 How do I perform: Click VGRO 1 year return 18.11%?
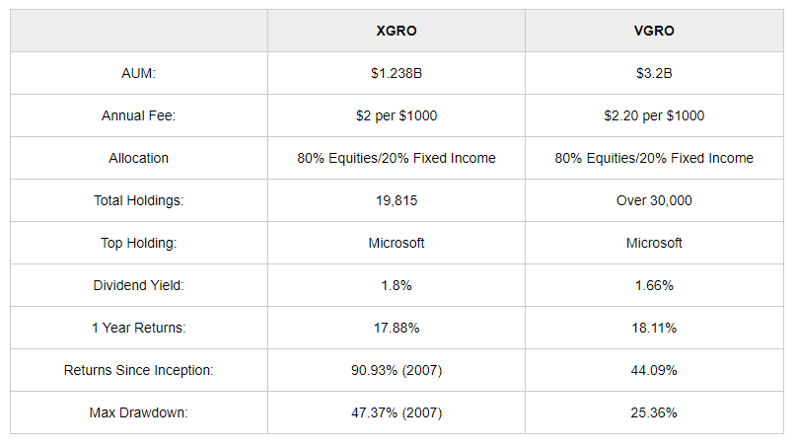[x=654, y=328]
